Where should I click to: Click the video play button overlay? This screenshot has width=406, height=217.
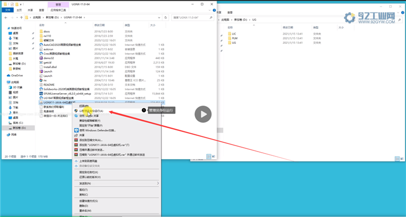203,114
